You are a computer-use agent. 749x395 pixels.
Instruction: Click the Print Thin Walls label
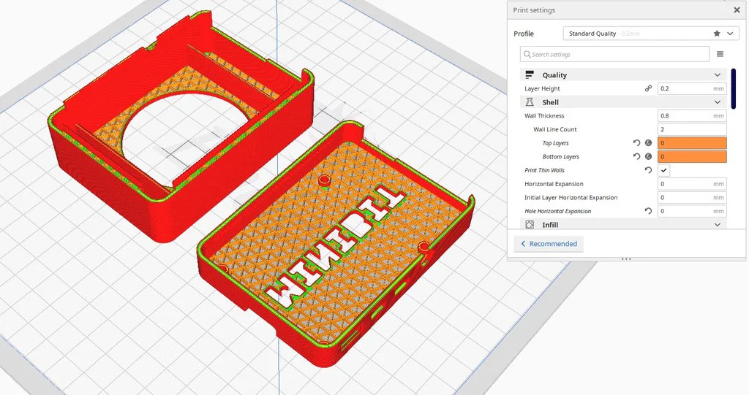coord(544,170)
